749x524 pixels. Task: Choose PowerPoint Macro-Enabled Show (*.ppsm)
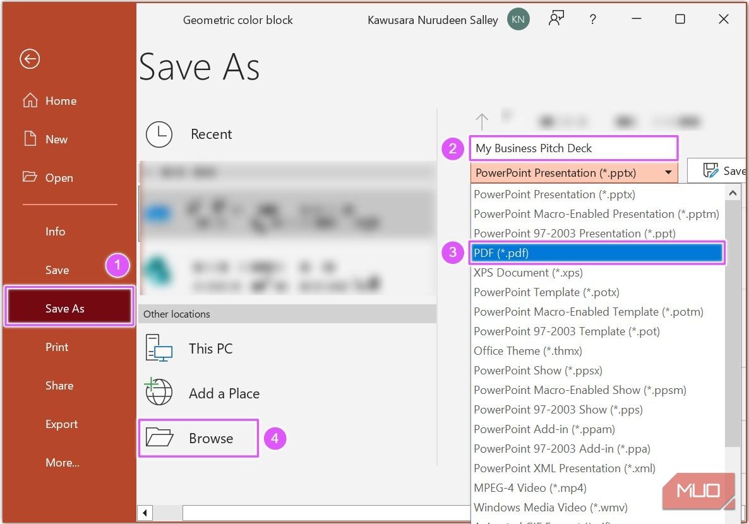598,390
